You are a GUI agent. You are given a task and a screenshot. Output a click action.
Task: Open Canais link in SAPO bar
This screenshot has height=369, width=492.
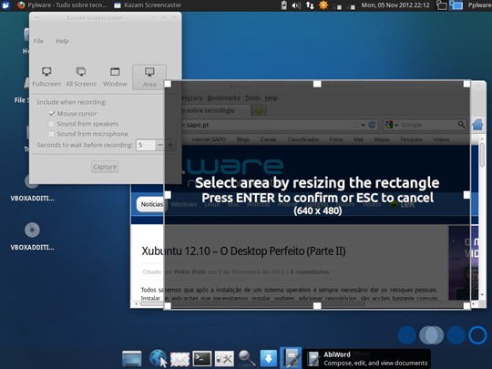click(268, 139)
